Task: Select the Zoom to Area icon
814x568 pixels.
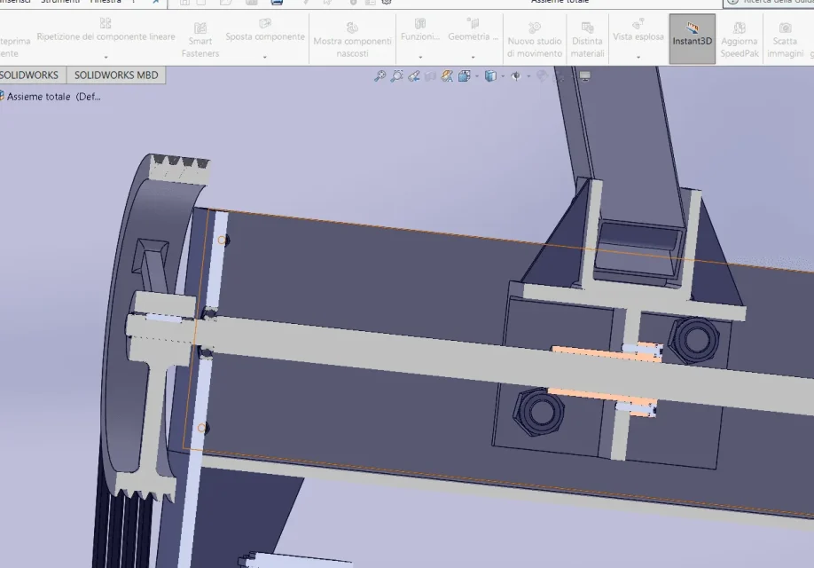Action: [x=396, y=76]
